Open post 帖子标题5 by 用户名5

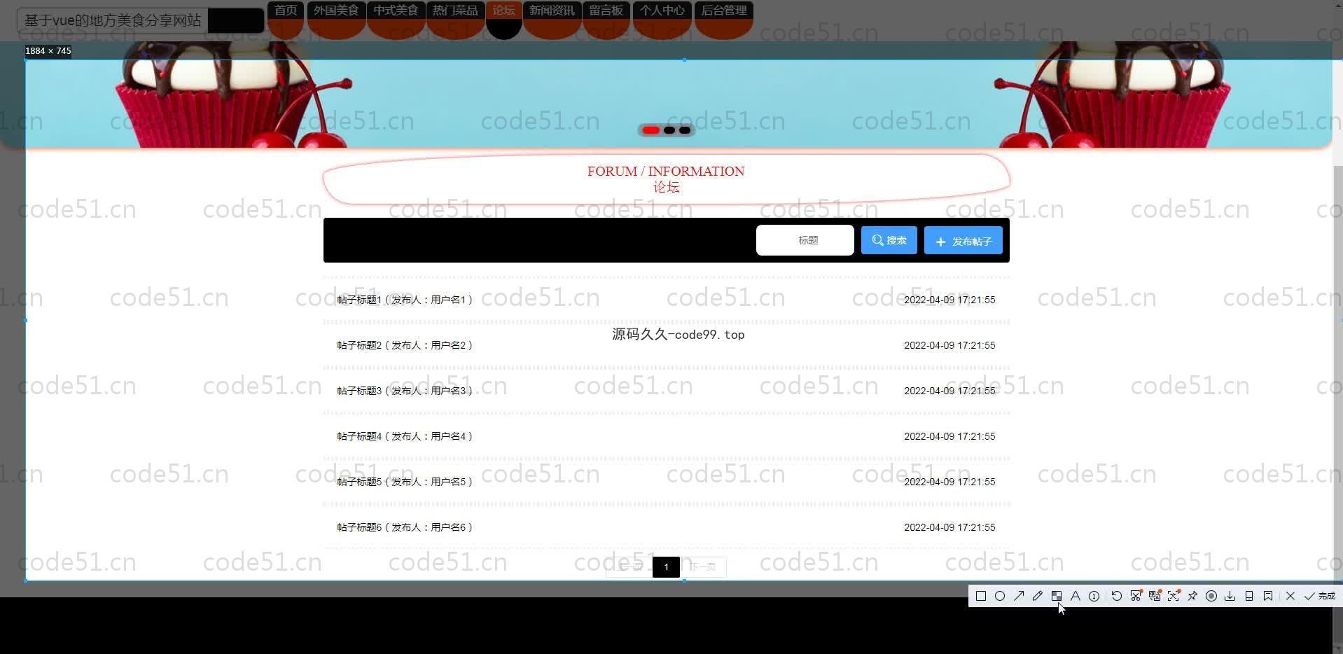coord(666,482)
